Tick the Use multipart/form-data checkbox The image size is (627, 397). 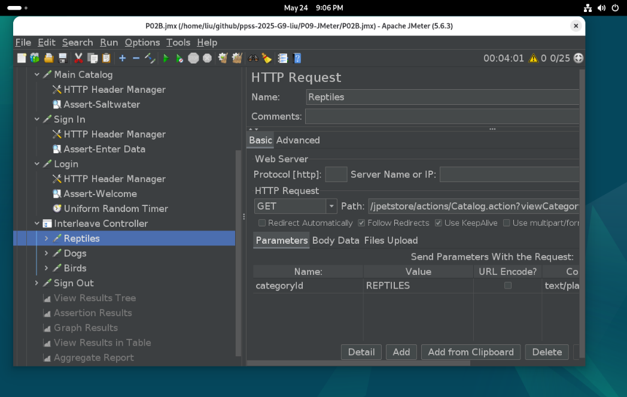click(x=506, y=223)
